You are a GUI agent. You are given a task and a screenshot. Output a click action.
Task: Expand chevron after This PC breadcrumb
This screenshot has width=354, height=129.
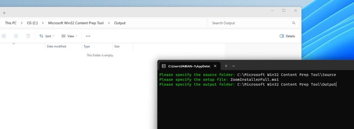pos(22,23)
